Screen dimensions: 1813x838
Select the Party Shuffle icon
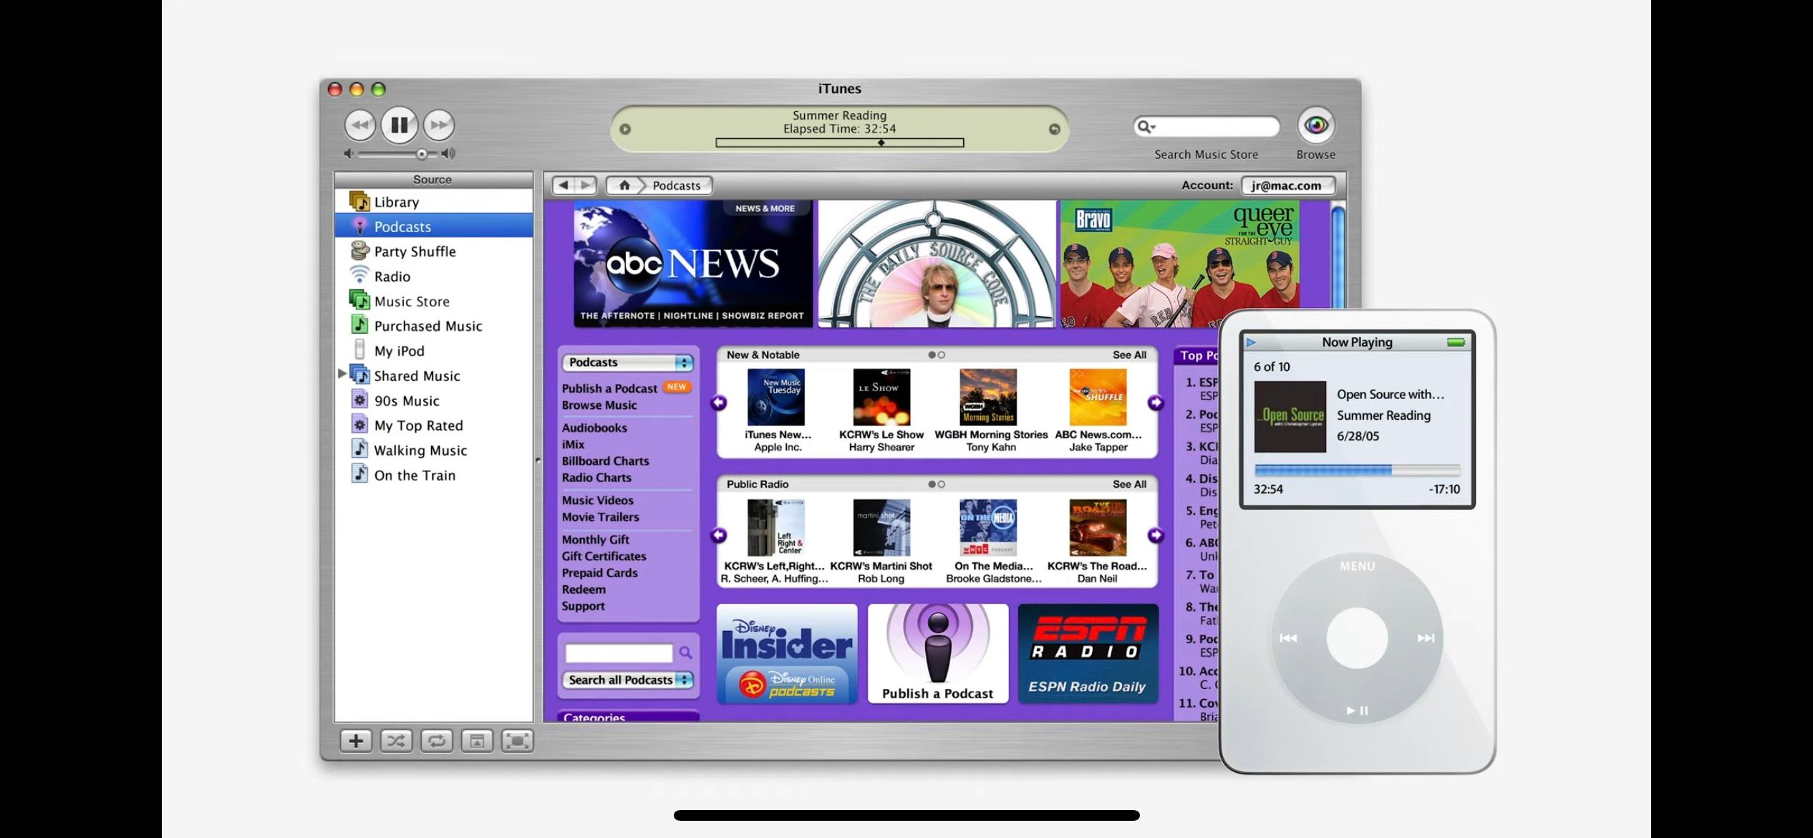[x=359, y=251]
